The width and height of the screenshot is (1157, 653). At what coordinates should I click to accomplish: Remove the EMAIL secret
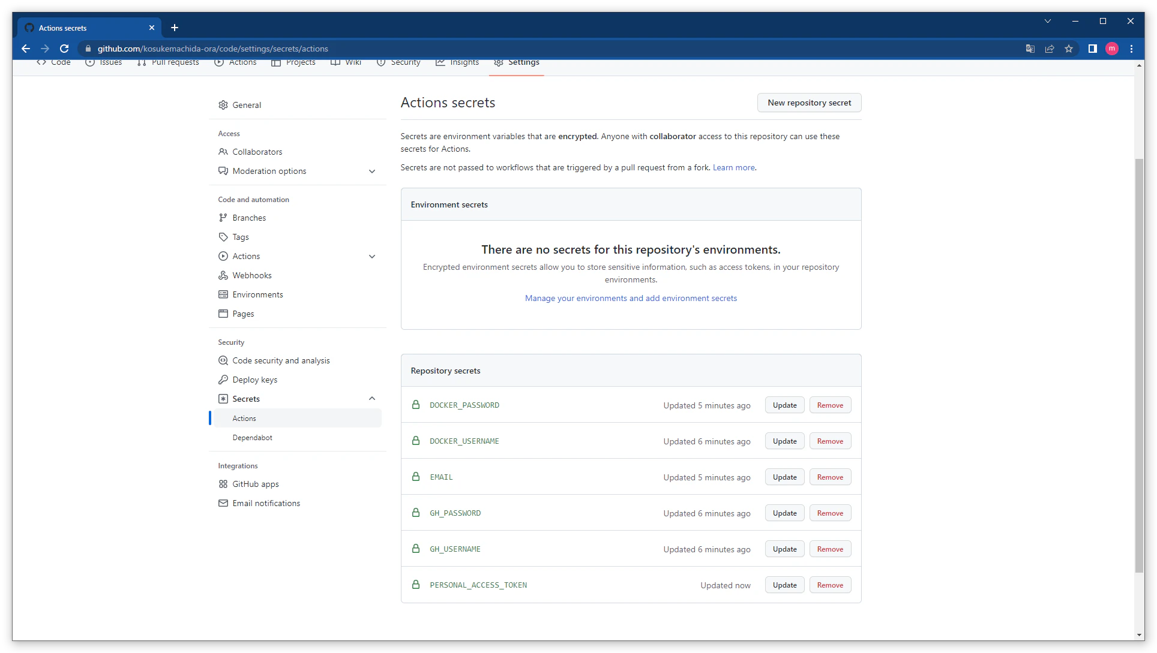(830, 477)
